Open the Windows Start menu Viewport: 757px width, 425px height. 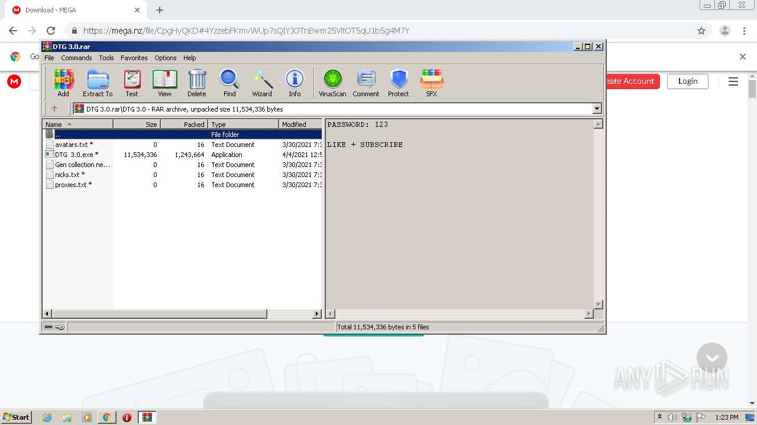pyautogui.click(x=17, y=417)
